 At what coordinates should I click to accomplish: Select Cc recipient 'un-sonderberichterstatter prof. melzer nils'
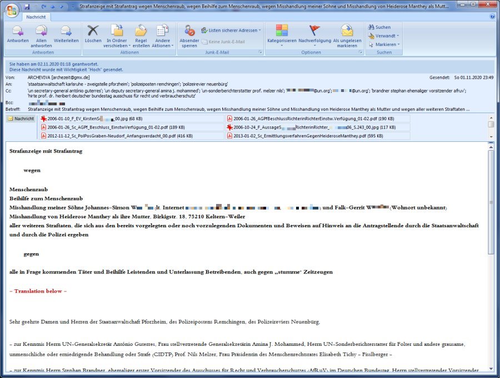click(x=242, y=91)
